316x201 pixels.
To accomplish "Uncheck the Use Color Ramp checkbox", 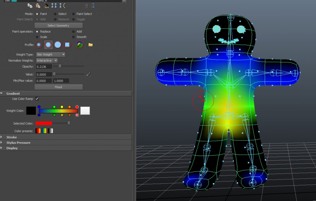I will (x=37, y=99).
